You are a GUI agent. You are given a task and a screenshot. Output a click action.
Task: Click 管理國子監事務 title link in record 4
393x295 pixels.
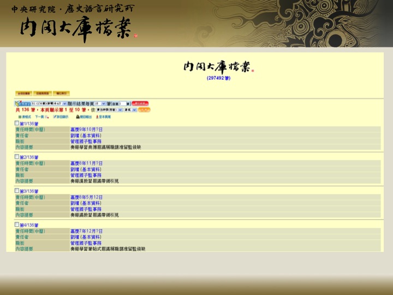86,243
